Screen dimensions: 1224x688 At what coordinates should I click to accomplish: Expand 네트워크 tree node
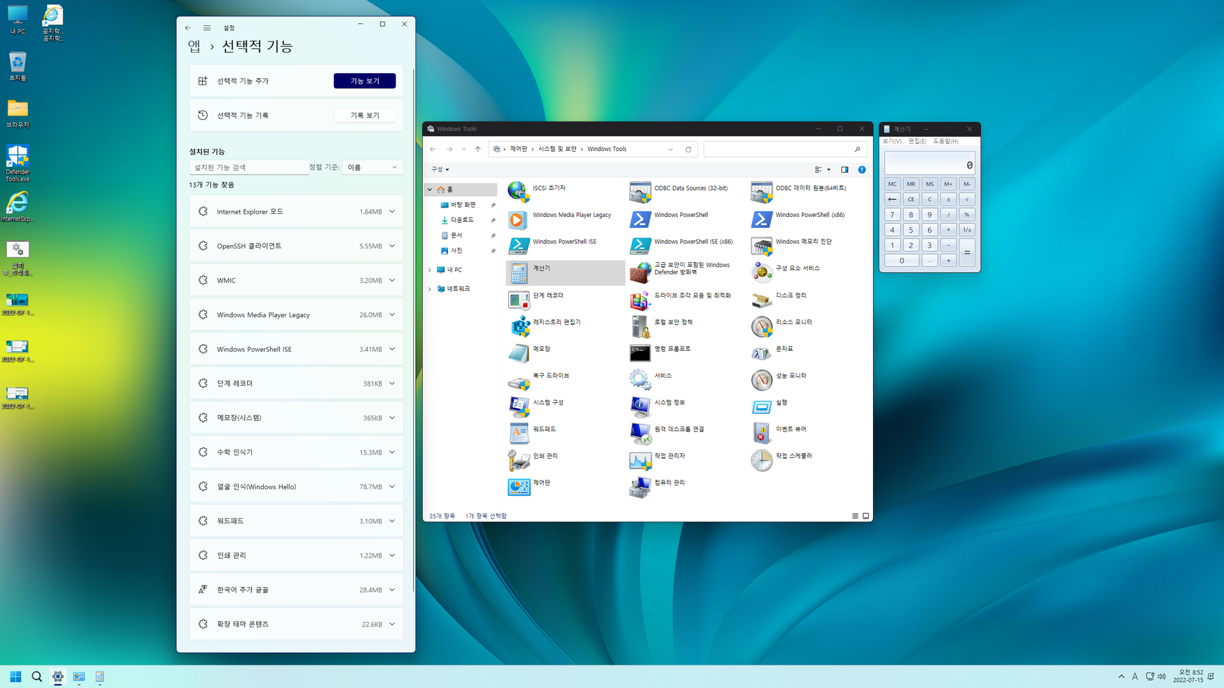430,289
